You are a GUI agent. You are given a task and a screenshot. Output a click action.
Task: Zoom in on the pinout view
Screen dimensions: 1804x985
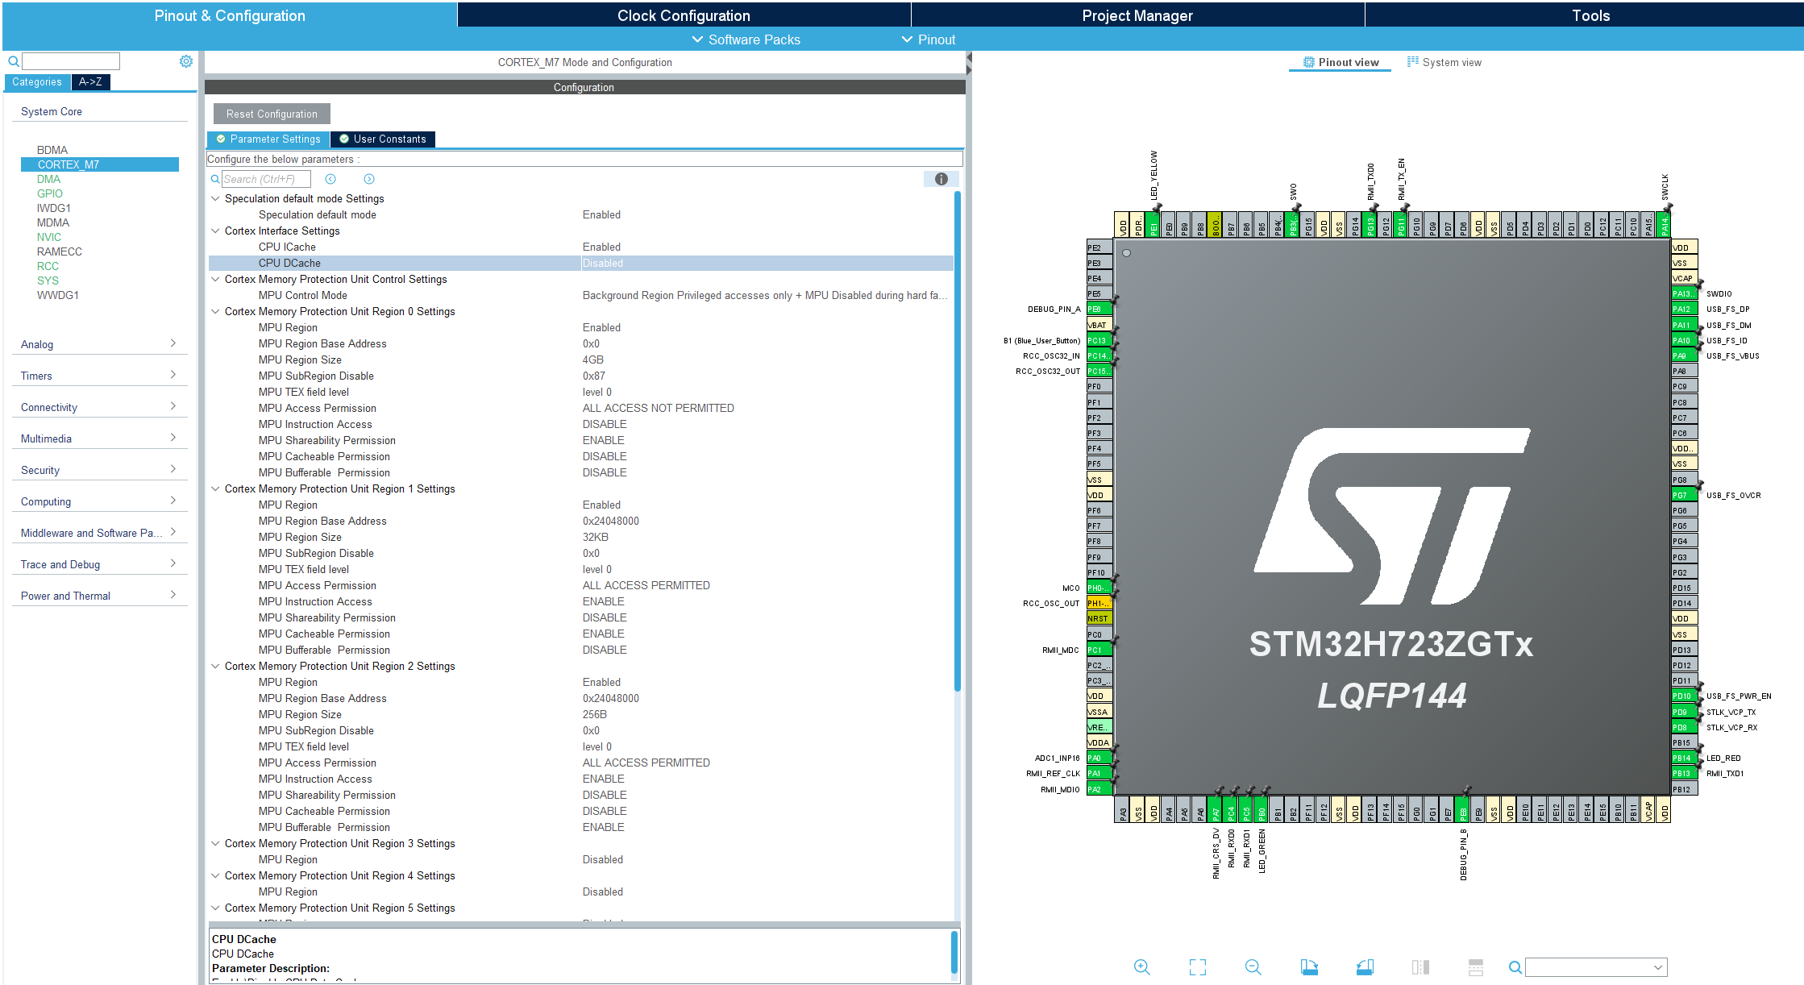point(1142,966)
